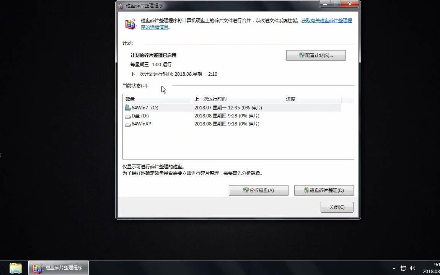Screen dimensions: 440x275
Task: Select the 64Win7 (C:) drive icon
Action: click(x=128, y=107)
